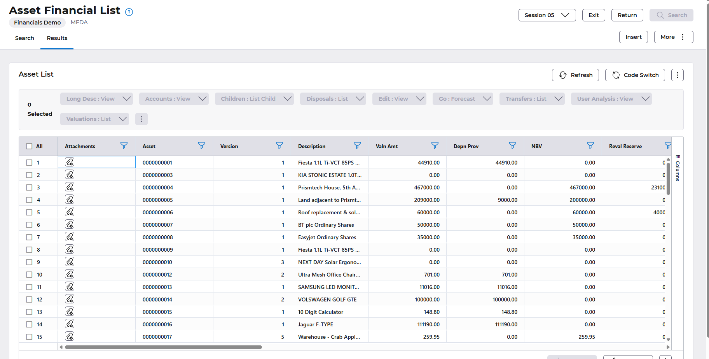Open attachment icon for asset 0000000004
Viewport: 709px width, 359px height.
pos(70,187)
